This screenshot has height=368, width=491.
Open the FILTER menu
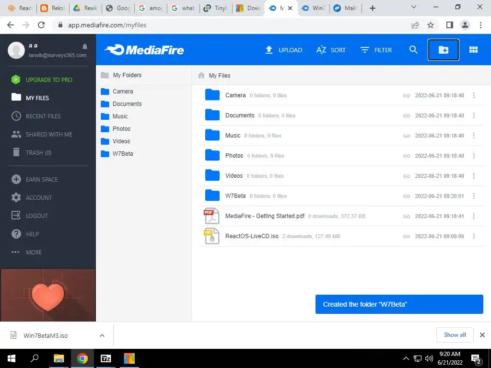(x=376, y=50)
